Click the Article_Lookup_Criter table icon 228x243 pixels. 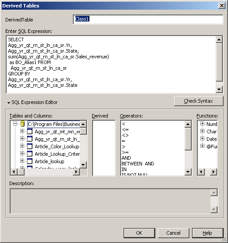(29, 154)
